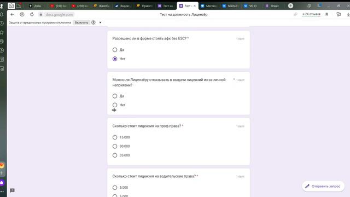Open the downloads arrow icon
The height and width of the screenshot is (197, 350).
click(x=348, y=15)
